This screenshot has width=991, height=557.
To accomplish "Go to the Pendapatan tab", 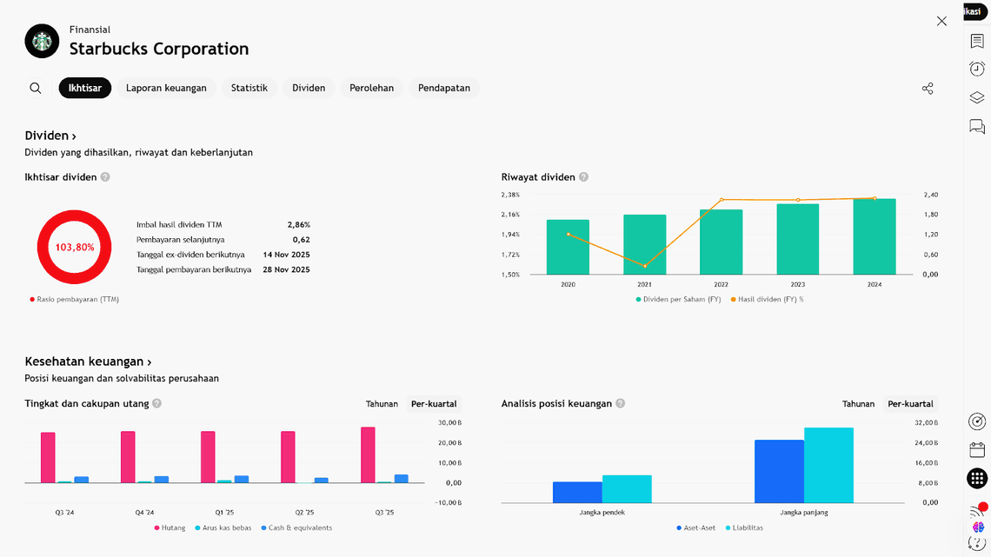I will 444,88.
